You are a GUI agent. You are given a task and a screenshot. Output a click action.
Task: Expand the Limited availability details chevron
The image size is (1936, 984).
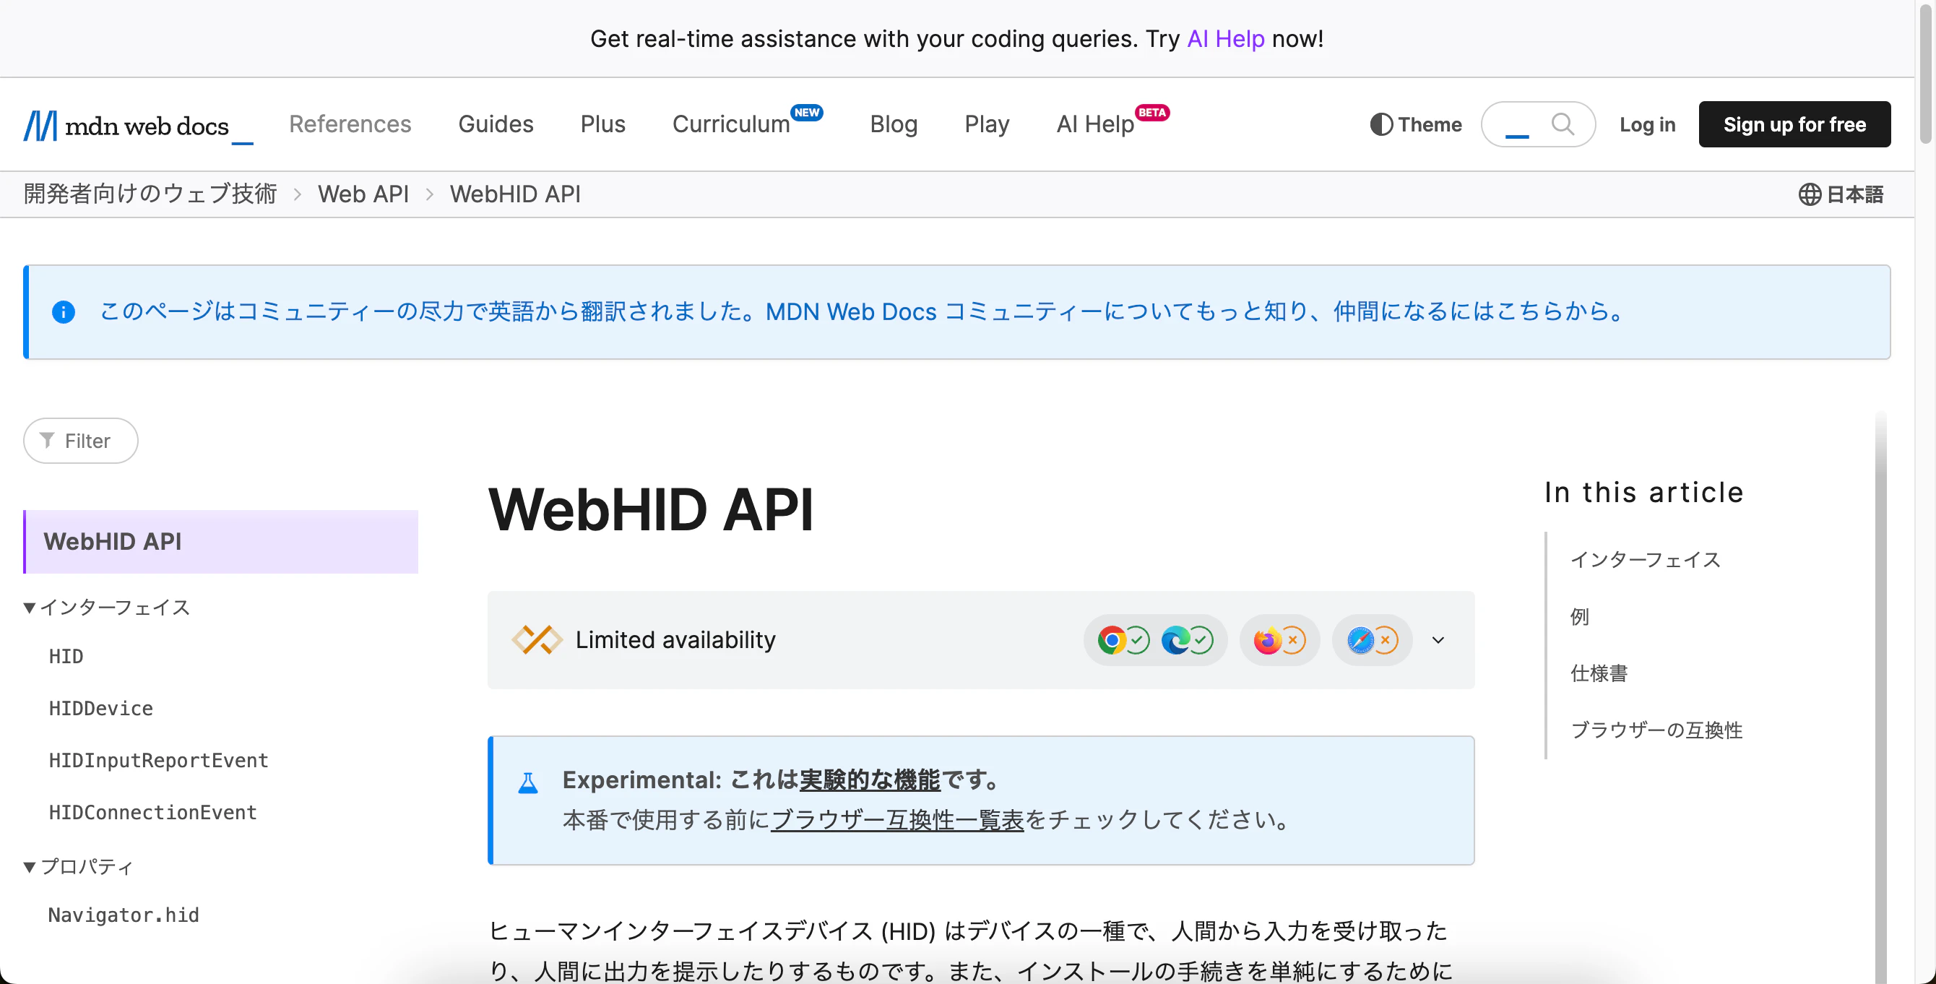1438,640
